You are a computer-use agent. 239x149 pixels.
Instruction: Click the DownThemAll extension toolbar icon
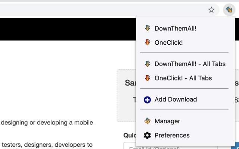click(229, 10)
